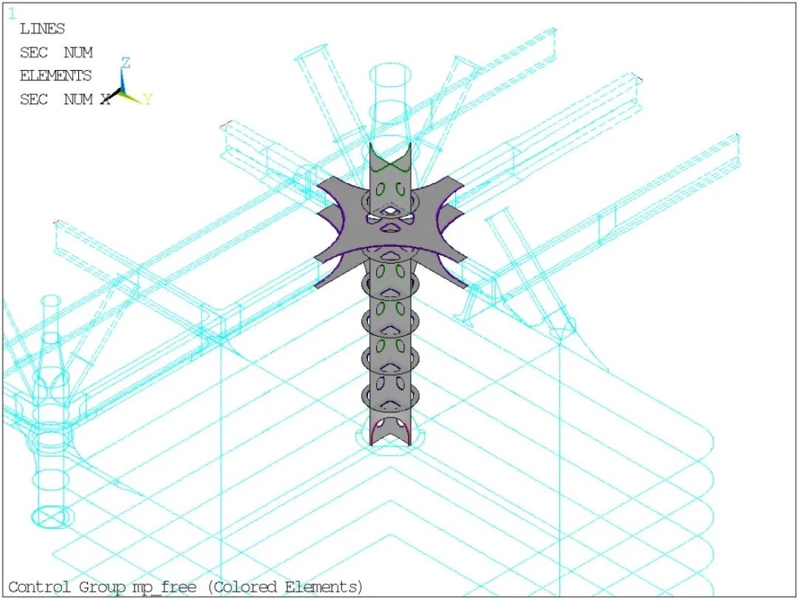Click red endpoint marker on topmost-left beam
The image size is (798, 599).
click(227, 124)
